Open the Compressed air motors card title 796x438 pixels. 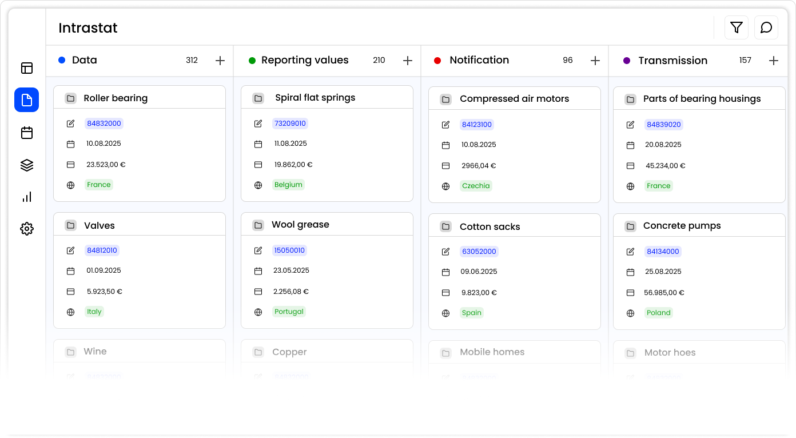[514, 99]
